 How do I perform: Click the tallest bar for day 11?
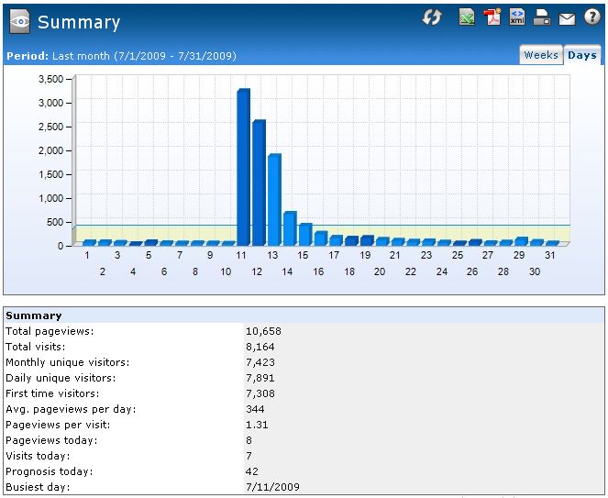[243, 167]
